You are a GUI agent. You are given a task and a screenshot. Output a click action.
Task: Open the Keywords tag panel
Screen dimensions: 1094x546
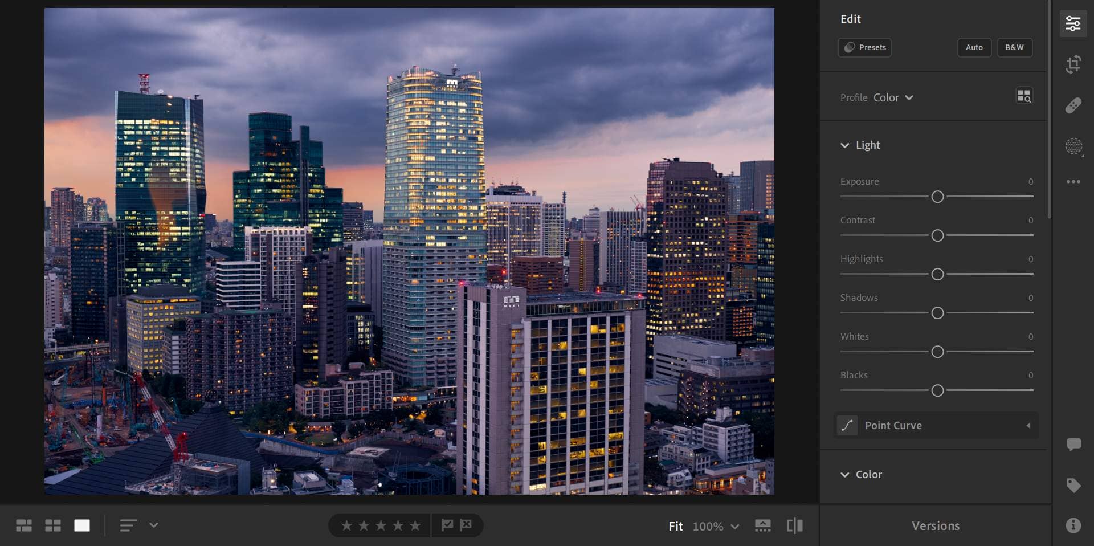click(1073, 485)
